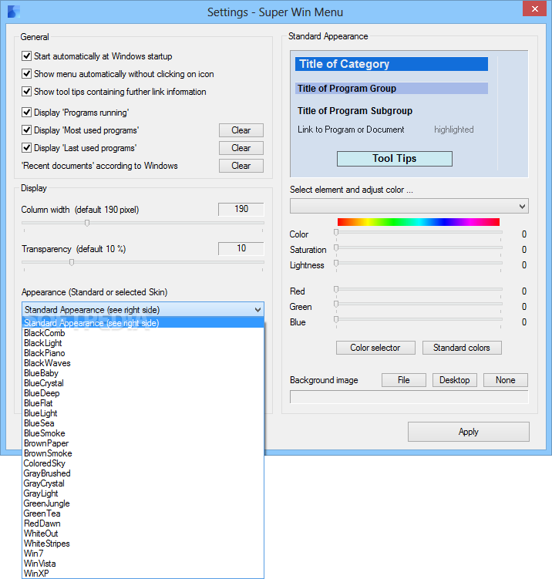Use Desktop as background image
The width and height of the screenshot is (552, 579).
tap(455, 380)
